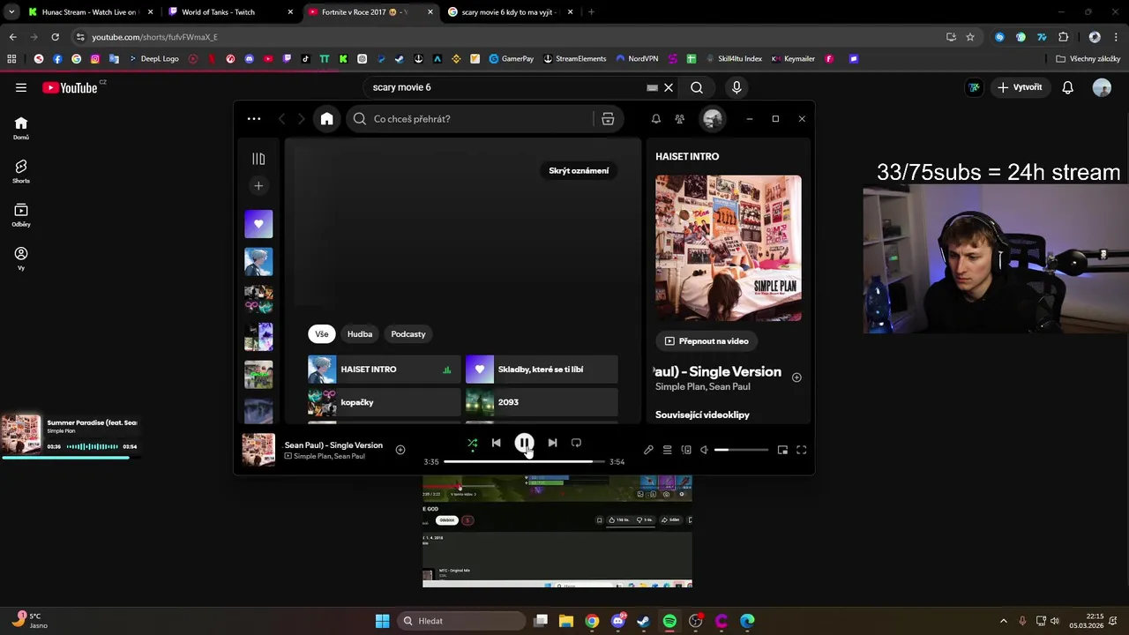
Task: Go back in Spotify navigation
Action: point(282,119)
